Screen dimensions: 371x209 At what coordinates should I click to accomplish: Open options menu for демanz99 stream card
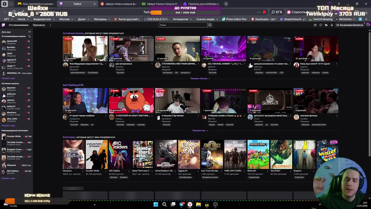click(x=106, y=64)
